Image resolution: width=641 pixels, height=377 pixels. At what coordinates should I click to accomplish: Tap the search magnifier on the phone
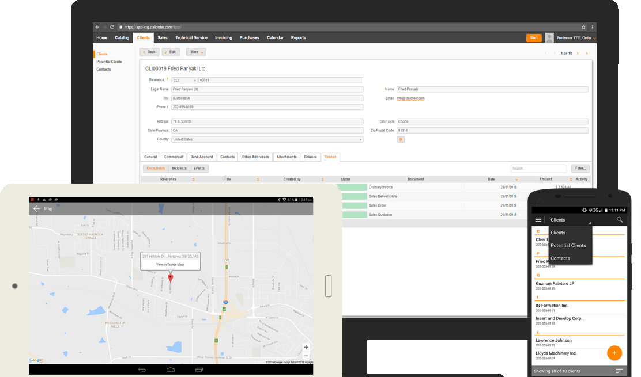[620, 220]
